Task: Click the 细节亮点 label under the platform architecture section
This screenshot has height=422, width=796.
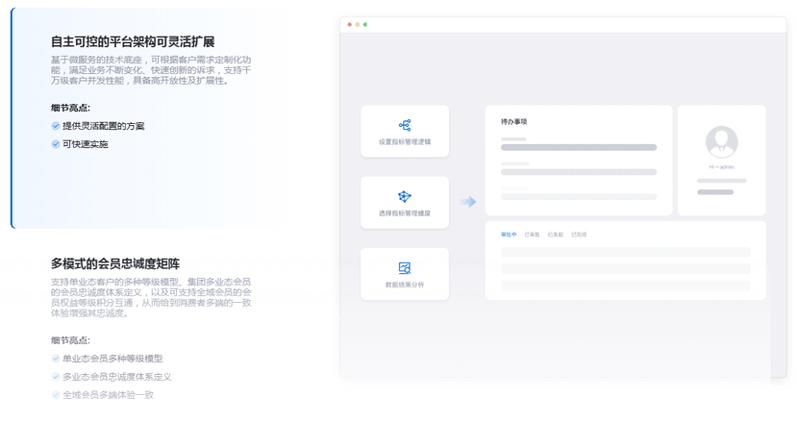Action: 70,108
